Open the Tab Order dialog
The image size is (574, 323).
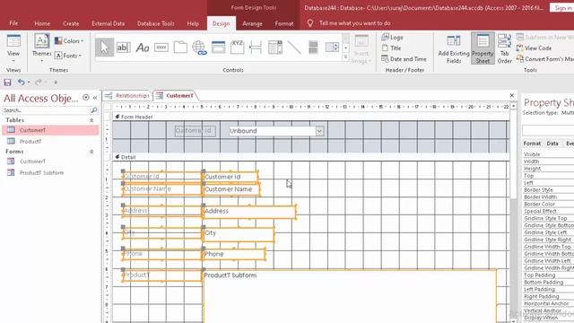[504, 49]
